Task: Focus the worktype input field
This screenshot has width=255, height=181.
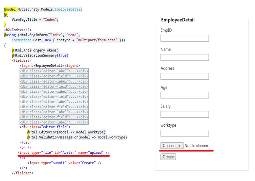Action: pos(185,133)
